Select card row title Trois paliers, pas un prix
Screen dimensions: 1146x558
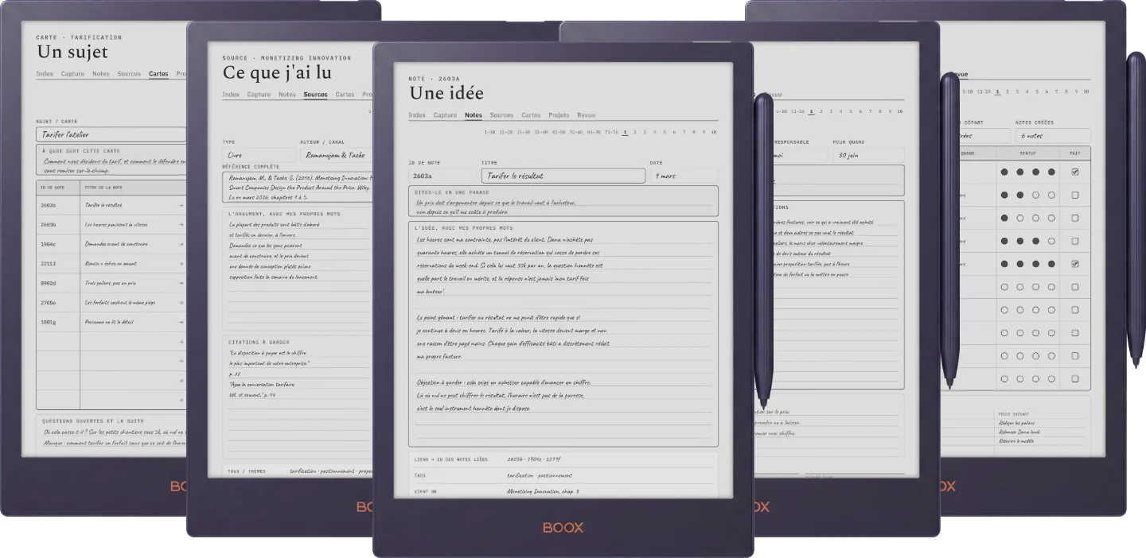(x=109, y=283)
